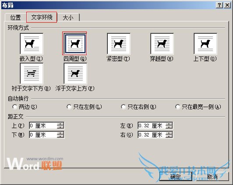Increase the 上 distance spinner

pyautogui.click(x=60, y=124)
